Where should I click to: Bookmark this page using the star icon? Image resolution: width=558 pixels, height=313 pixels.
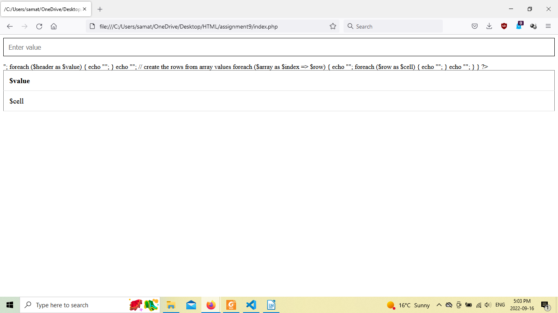tap(333, 26)
